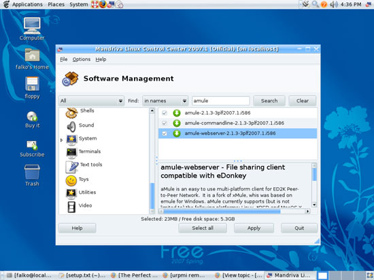Click the Help button at bottom
This screenshot has width=374, height=280.
click(77, 228)
